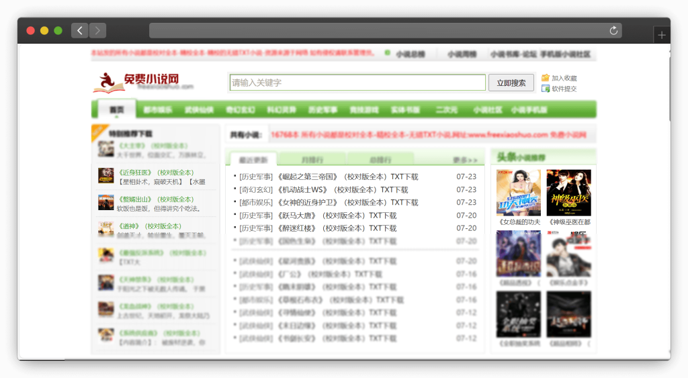Open a new tab with the plus button

(x=662, y=35)
